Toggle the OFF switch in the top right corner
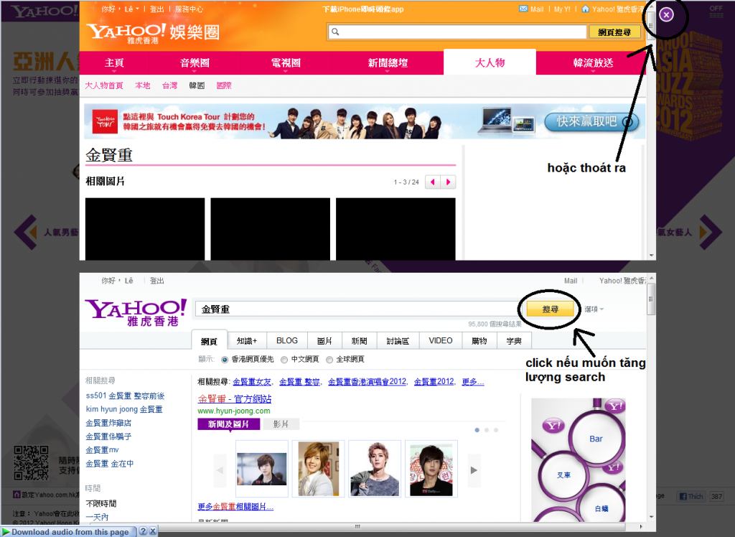The width and height of the screenshot is (735, 537). [x=716, y=11]
